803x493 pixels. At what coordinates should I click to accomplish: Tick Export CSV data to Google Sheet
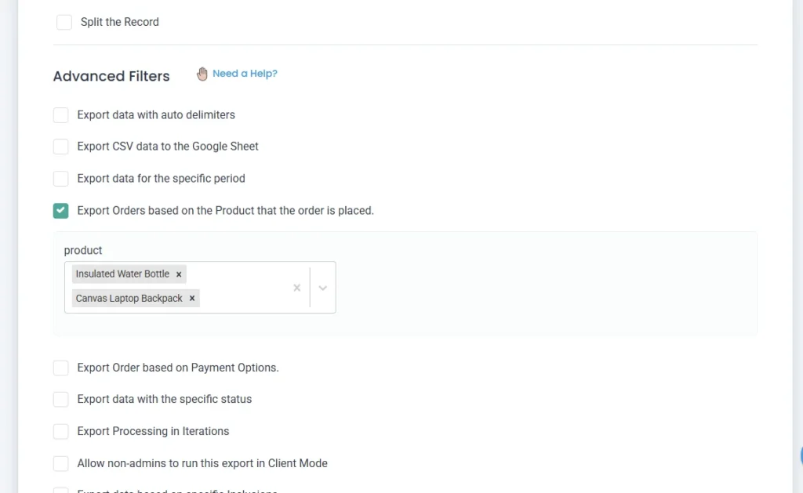tap(61, 147)
